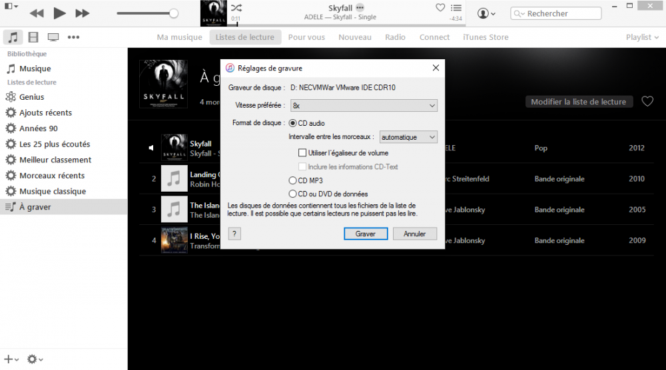
Task: Click the Landing track music note artwork
Action: [174, 178]
